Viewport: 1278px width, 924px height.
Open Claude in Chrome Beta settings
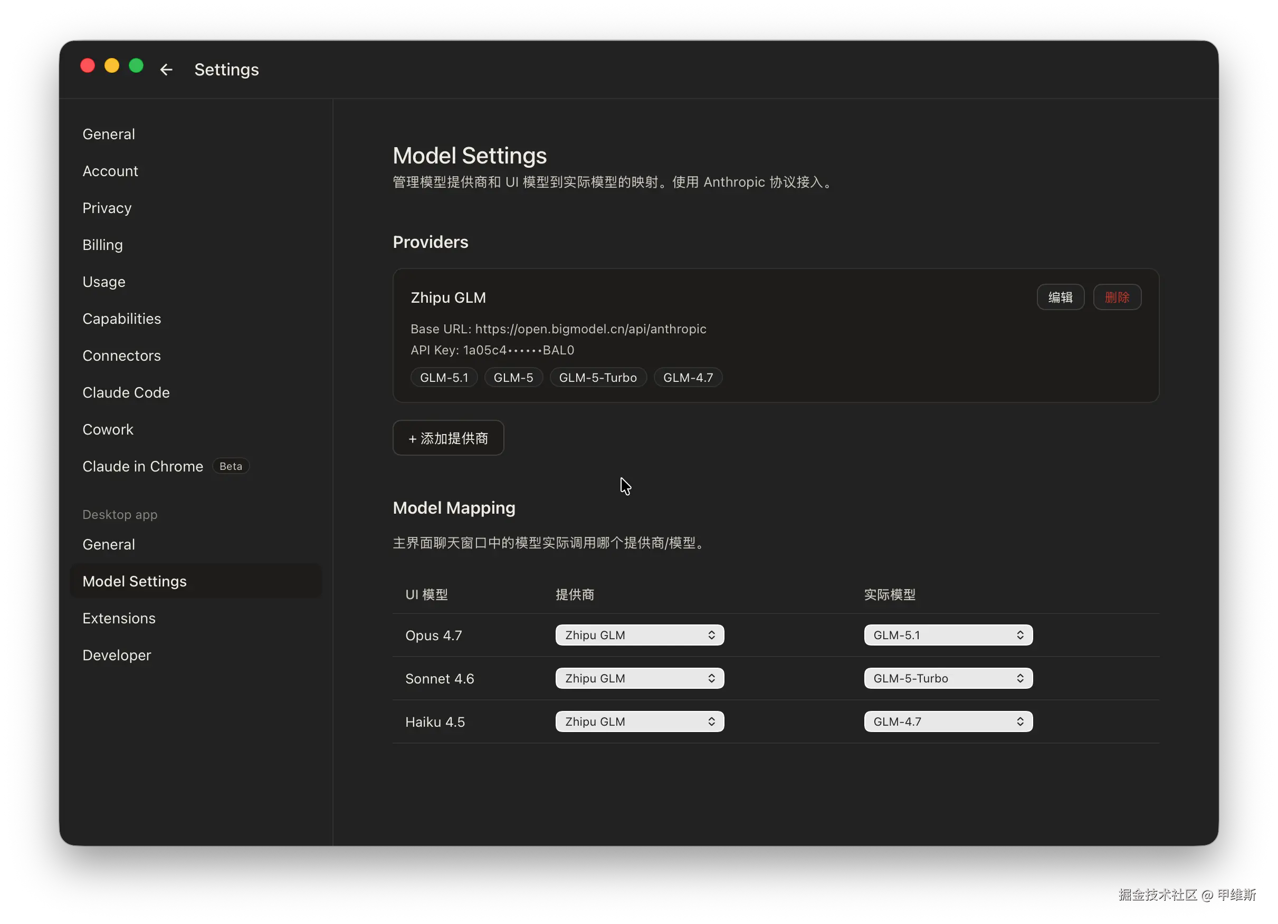[142, 466]
